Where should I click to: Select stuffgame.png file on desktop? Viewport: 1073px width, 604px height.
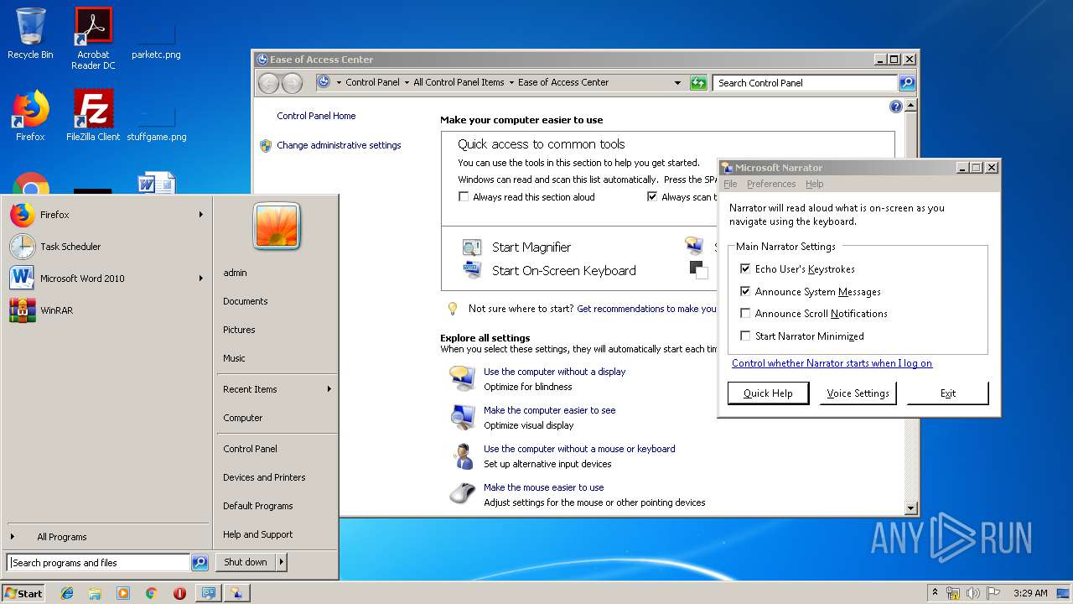[x=157, y=122]
